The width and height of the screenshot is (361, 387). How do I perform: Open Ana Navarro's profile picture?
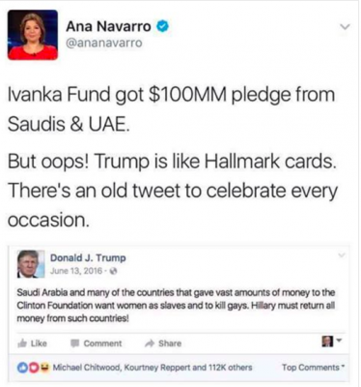pyautogui.click(x=33, y=35)
